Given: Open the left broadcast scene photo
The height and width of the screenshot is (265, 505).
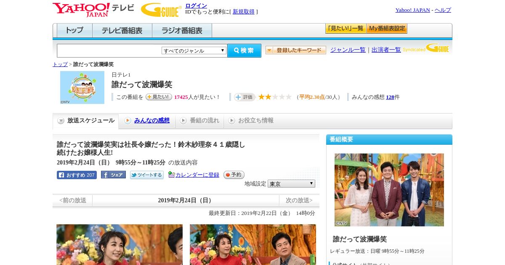Looking at the screenshot, I should [120, 244].
